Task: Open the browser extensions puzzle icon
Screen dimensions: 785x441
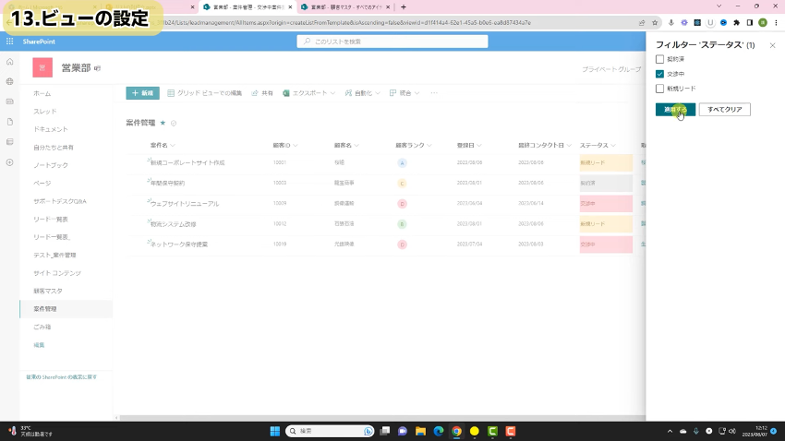Action: 736,22
